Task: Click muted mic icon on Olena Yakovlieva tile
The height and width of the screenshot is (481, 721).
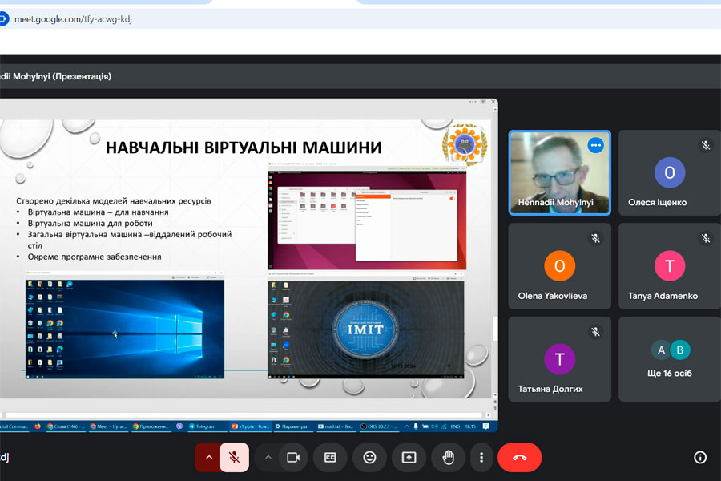Action: pos(595,238)
